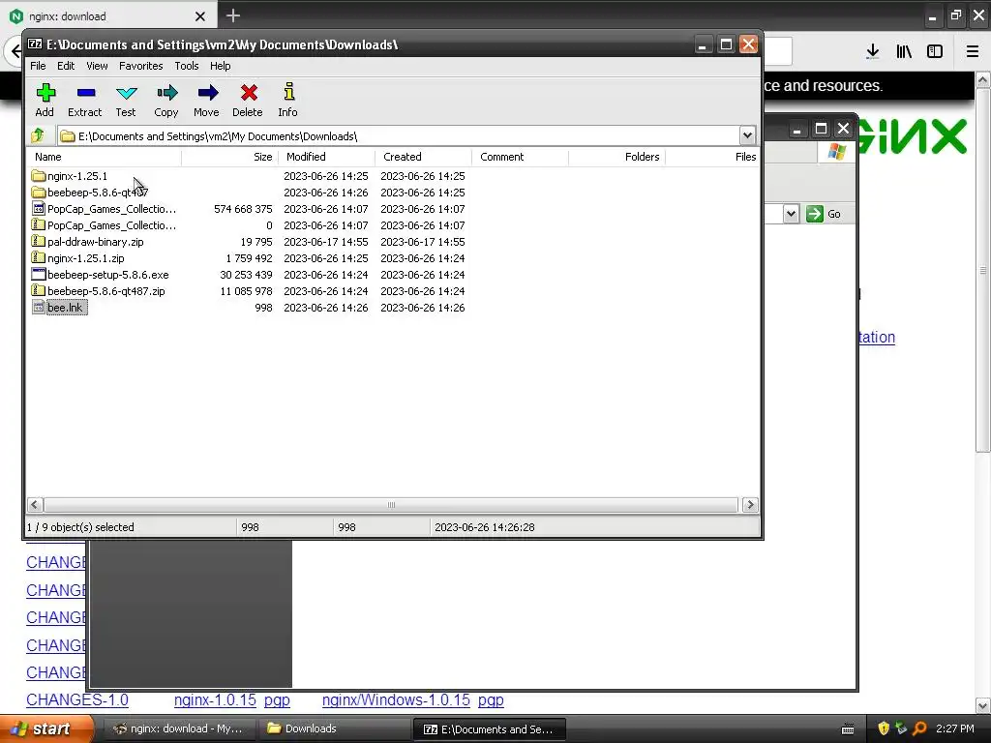Click the Extract toolbar icon
This screenshot has height=743, width=991.
[x=85, y=94]
